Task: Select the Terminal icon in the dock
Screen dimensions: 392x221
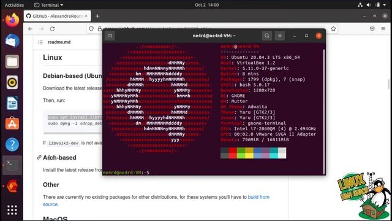Action: pyautogui.click(x=12, y=165)
